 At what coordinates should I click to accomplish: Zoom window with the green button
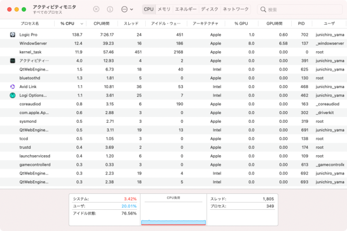[24, 9]
